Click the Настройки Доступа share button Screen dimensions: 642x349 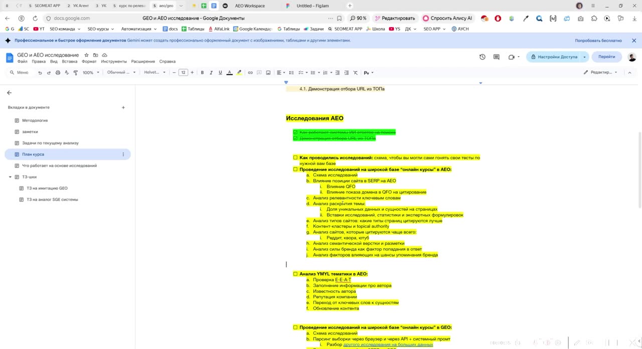[554, 57]
